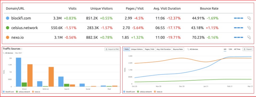Open the celsius.network domain link

(x=25, y=28)
